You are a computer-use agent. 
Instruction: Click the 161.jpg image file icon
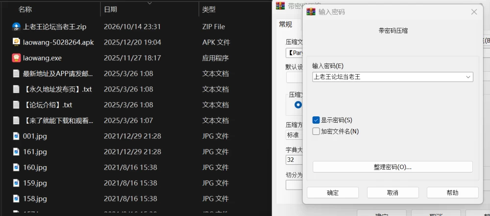[16, 152]
